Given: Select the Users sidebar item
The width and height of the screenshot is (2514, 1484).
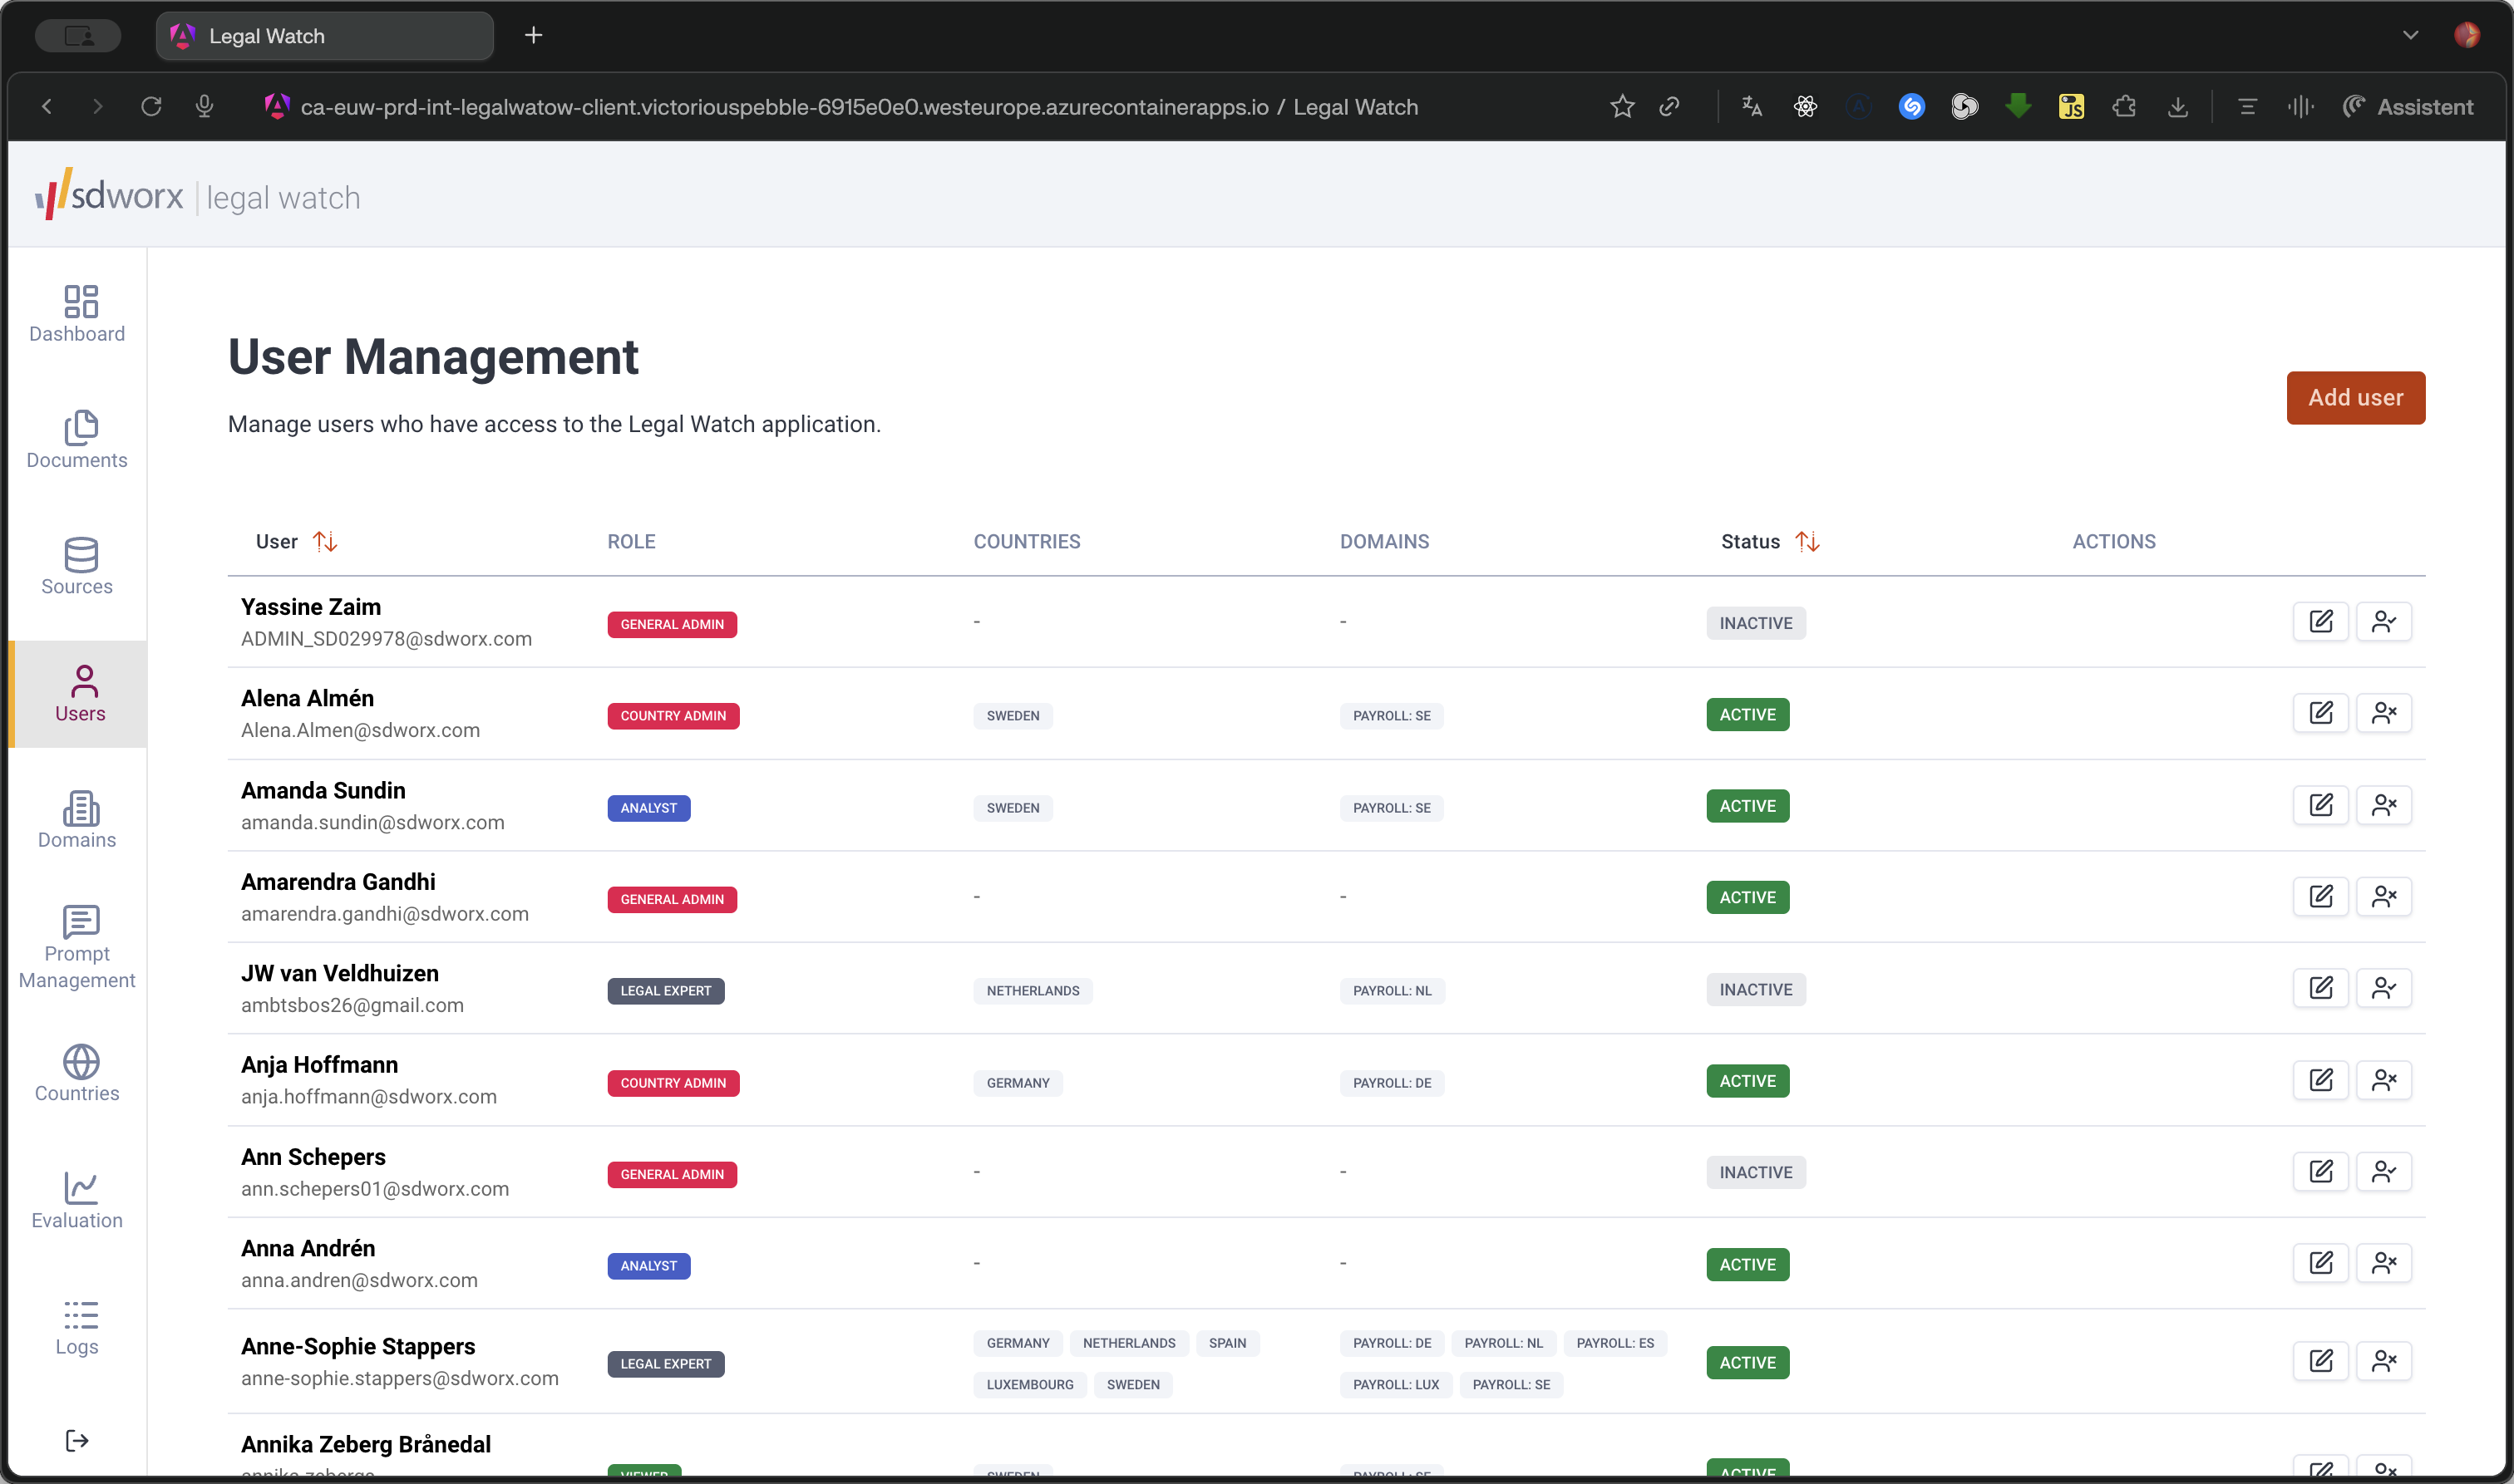Looking at the screenshot, I should (x=79, y=694).
